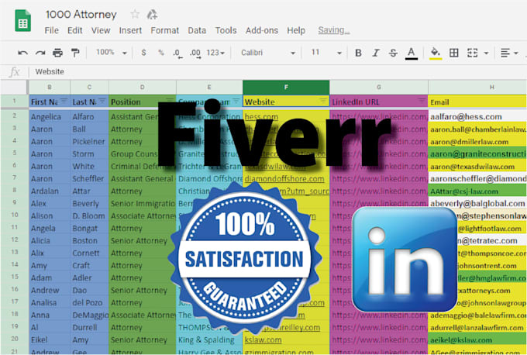The image size is (527, 355).
Task: Select cell aaron@dmillerlaw.com
Action: [477, 142]
